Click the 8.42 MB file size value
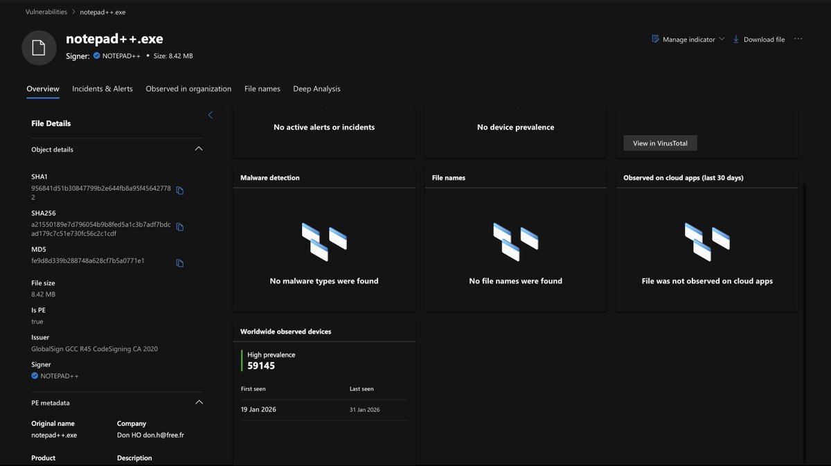Viewport: 831px width, 466px height. click(43, 294)
